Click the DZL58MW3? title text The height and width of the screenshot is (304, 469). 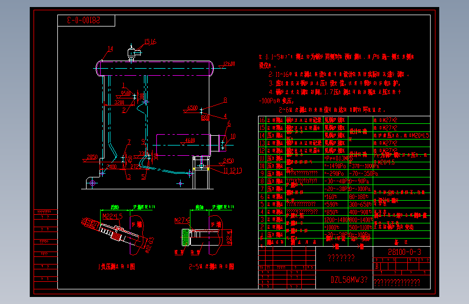pyautogui.click(x=349, y=280)
